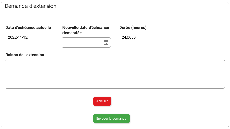Click the duration value 24,0000
The width and height of the screenshot is (230, 129).
tap(129, 37)
